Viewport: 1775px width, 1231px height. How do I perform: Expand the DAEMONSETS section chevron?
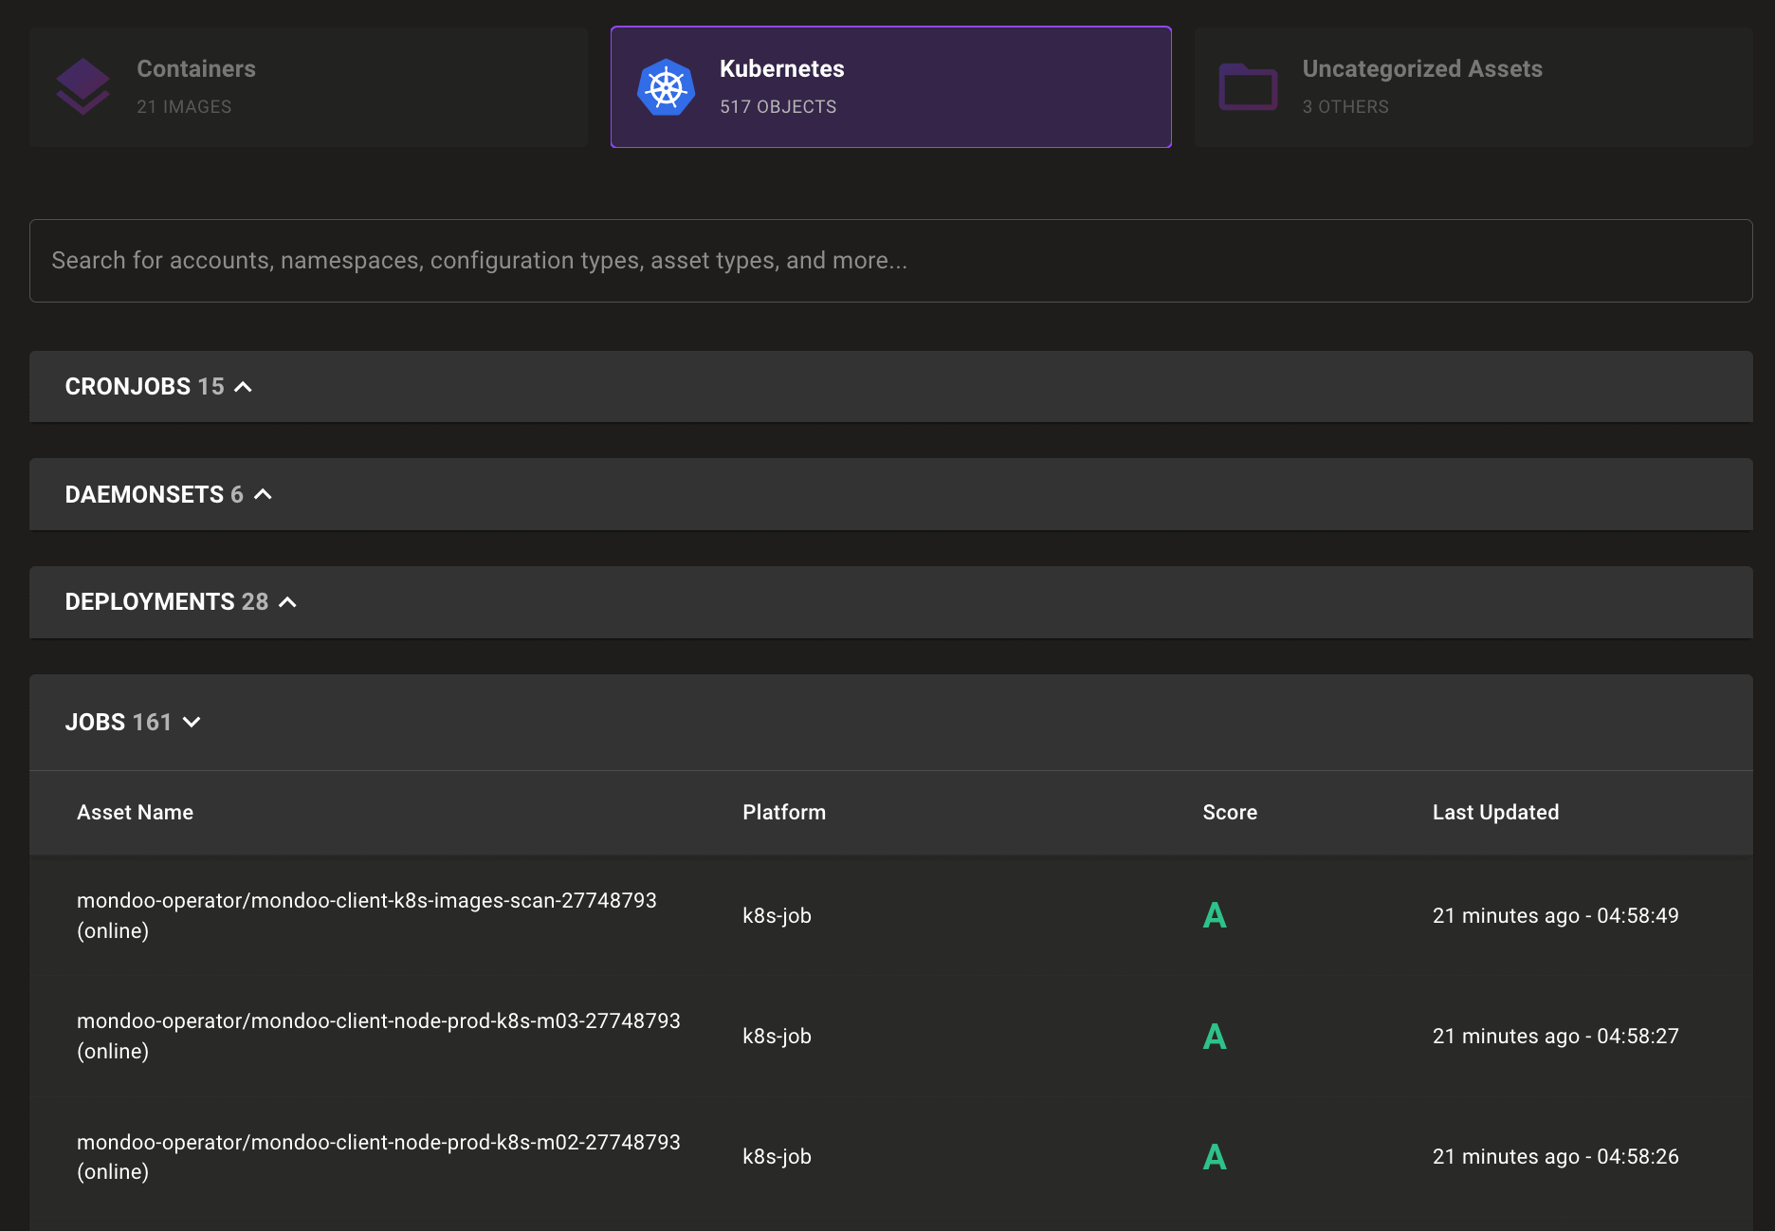[x=264, y=494]
